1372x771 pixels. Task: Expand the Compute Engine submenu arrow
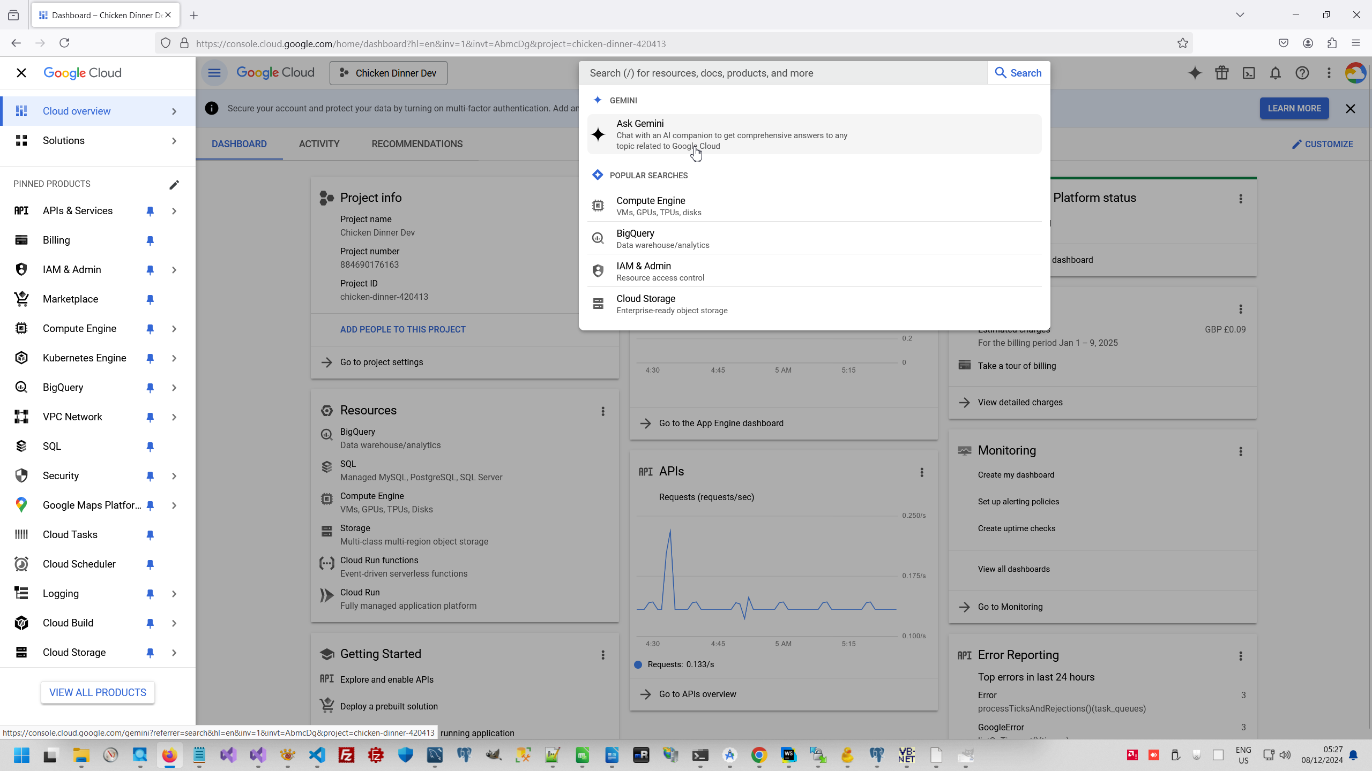click(174, 329)
